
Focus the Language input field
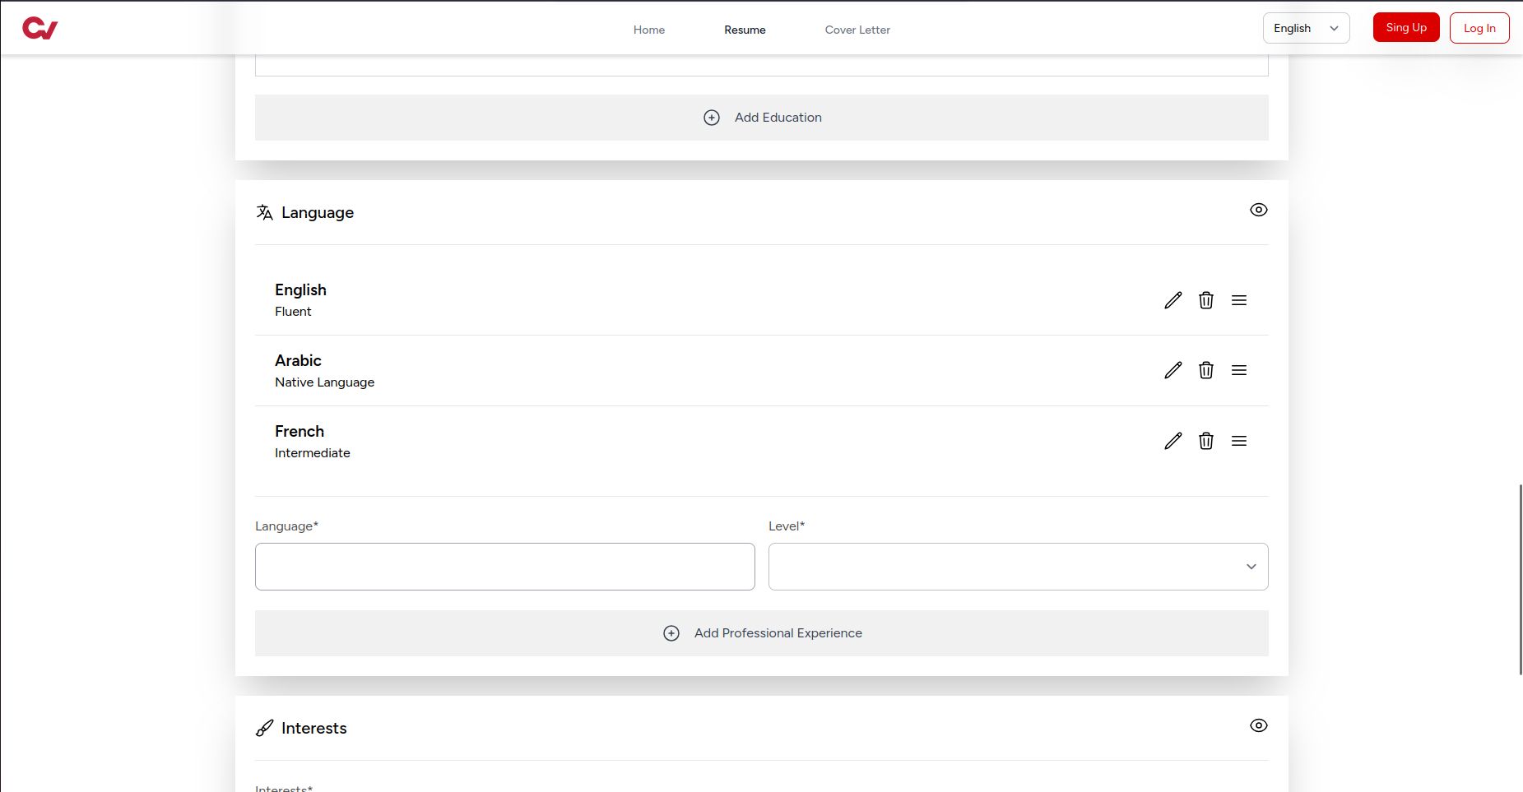[x=504, y=567]
